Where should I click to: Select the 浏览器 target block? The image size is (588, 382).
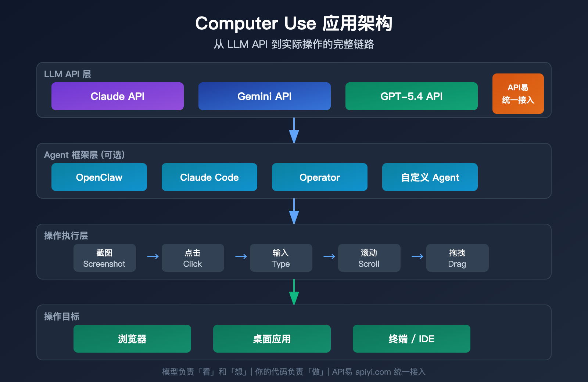point(132,339)
